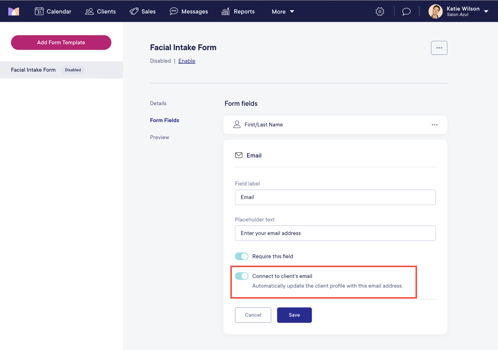The image size is (498, 350).
Task: Click the envelope icon on the Email field
Action: [238, 155]
